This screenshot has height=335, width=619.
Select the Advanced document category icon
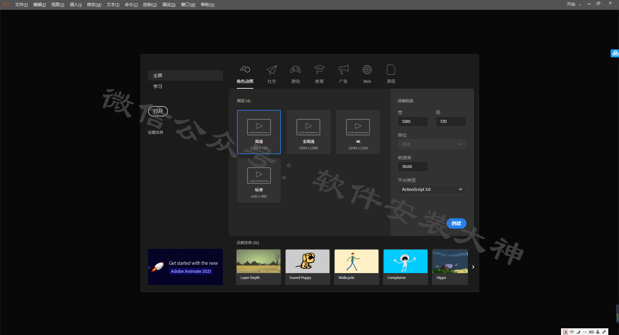tap(391, 70)
